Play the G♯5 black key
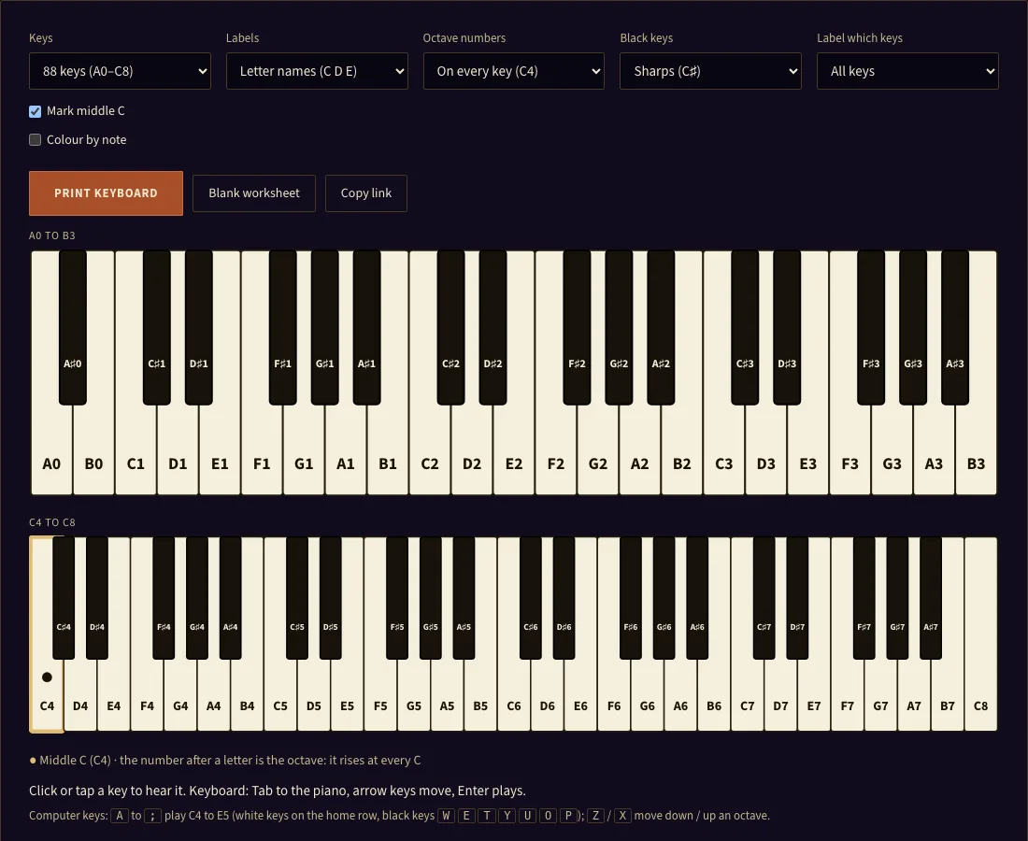 [430, 598]
